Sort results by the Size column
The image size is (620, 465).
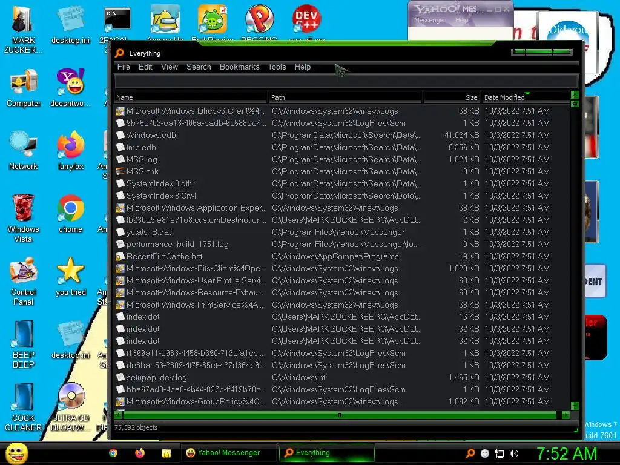[x=452, y=97]
